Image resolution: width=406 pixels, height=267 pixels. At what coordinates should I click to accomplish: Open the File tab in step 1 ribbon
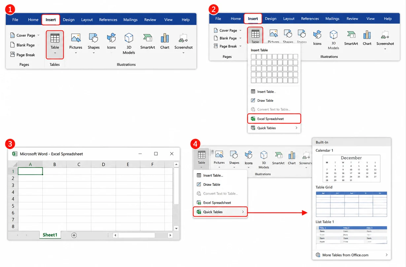click(15, 19)
